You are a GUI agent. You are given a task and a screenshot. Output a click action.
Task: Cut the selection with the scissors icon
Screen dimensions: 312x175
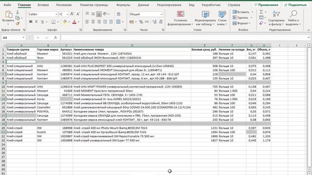tap(18, 12)
